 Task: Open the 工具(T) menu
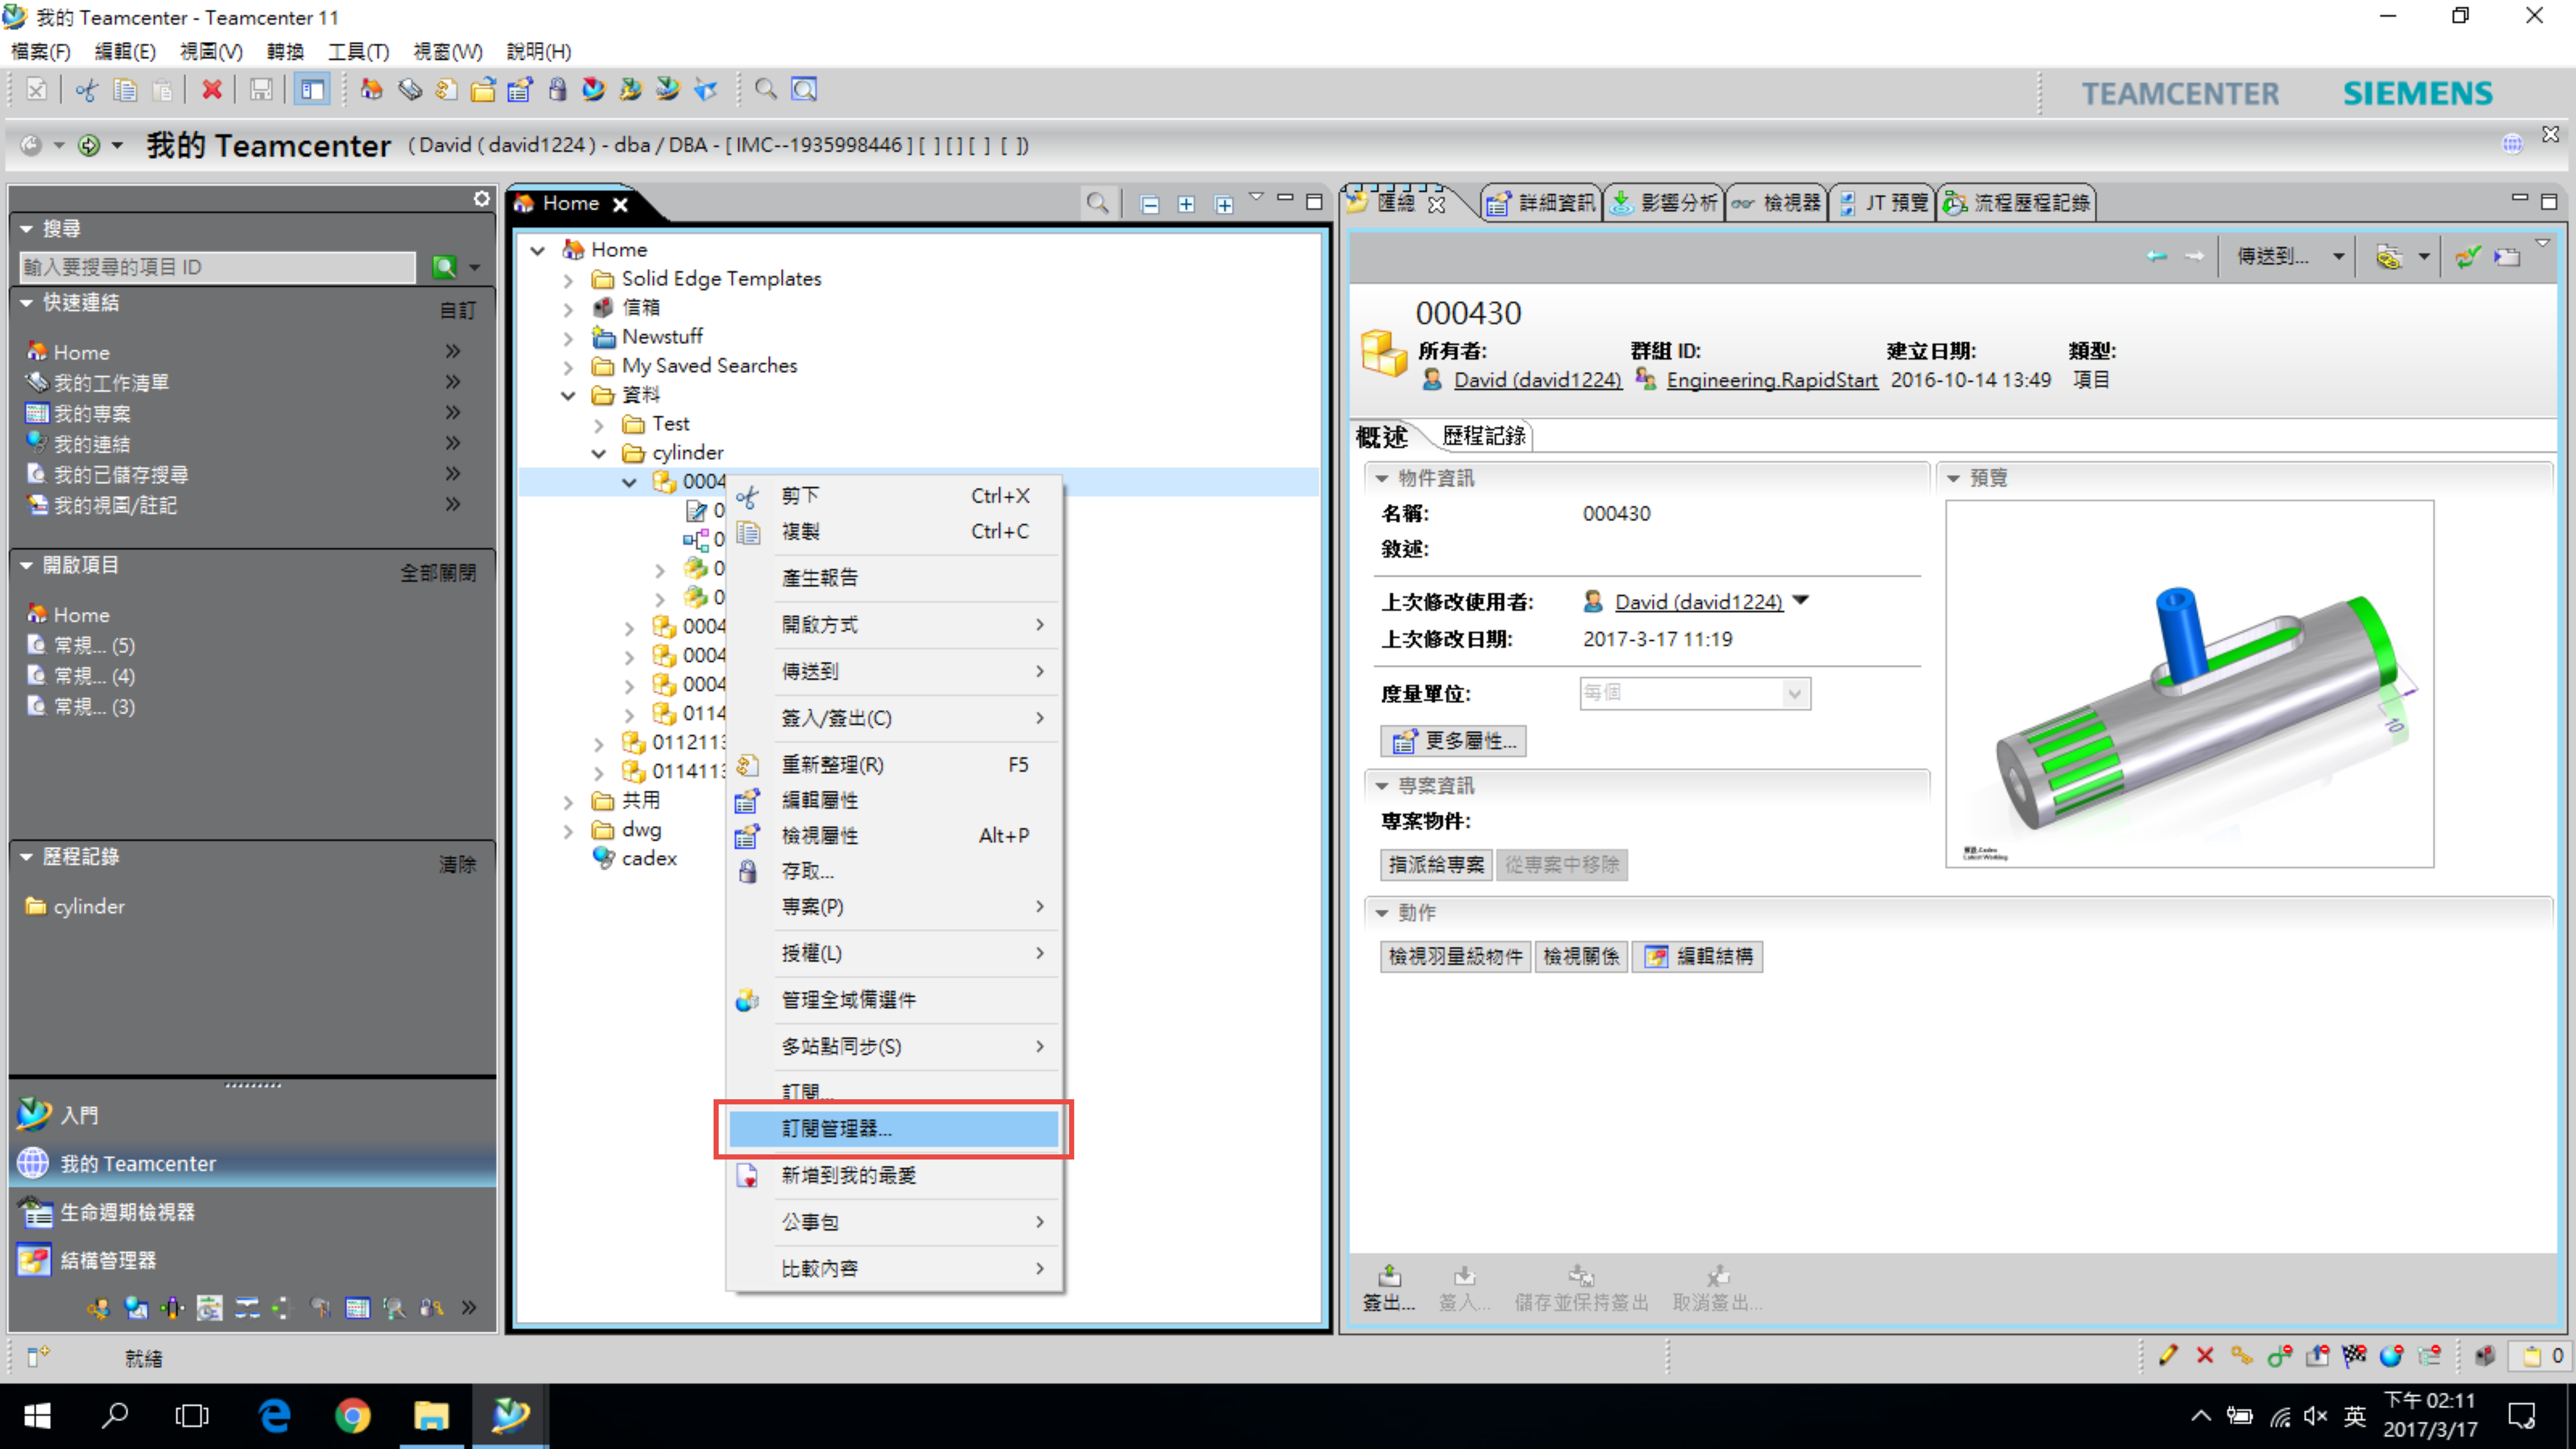[358, 51]
